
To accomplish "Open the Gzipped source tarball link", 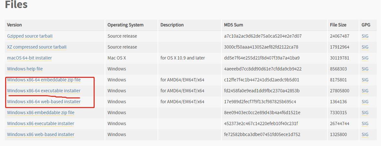I will coord(30,36).
